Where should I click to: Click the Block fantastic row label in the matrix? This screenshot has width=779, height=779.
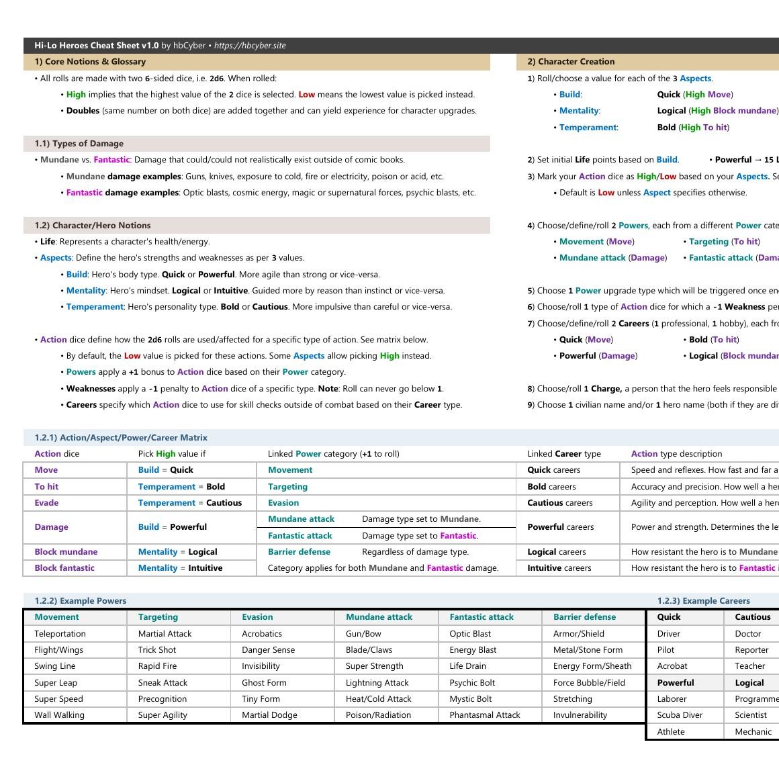(x=64, y=568)
